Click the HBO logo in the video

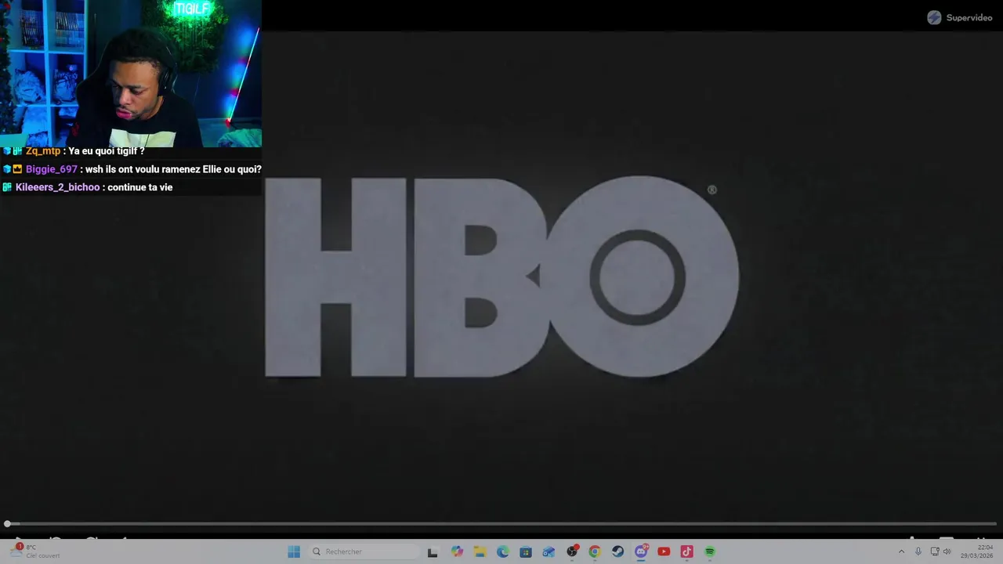click(501, 277)
